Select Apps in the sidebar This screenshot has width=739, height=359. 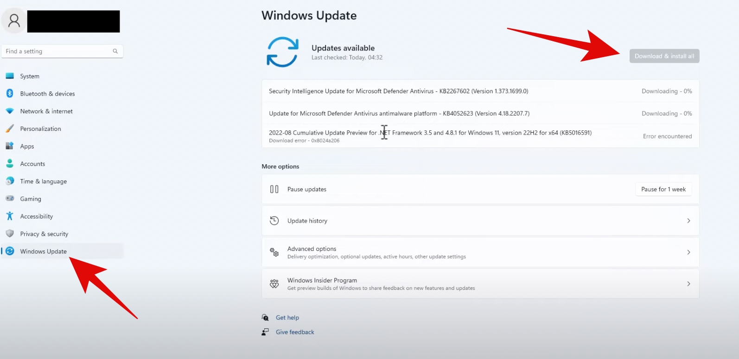[62, 146]
